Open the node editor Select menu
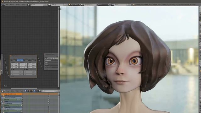The image size is (201, 113). (x=13, y=91)
